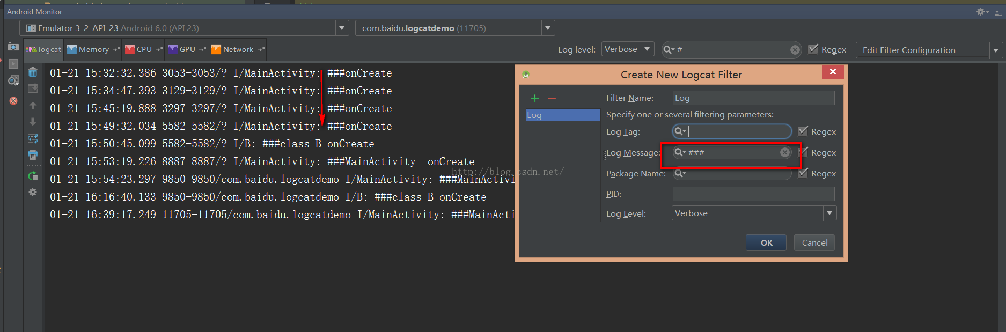1006x332 pixels.
Task: Click log line 16:16:40.133
Action: (268, 197)
